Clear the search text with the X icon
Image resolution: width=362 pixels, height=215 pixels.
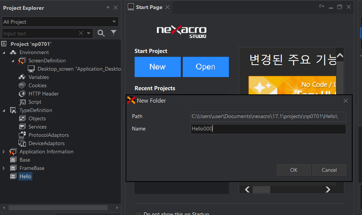click(81, 33)
